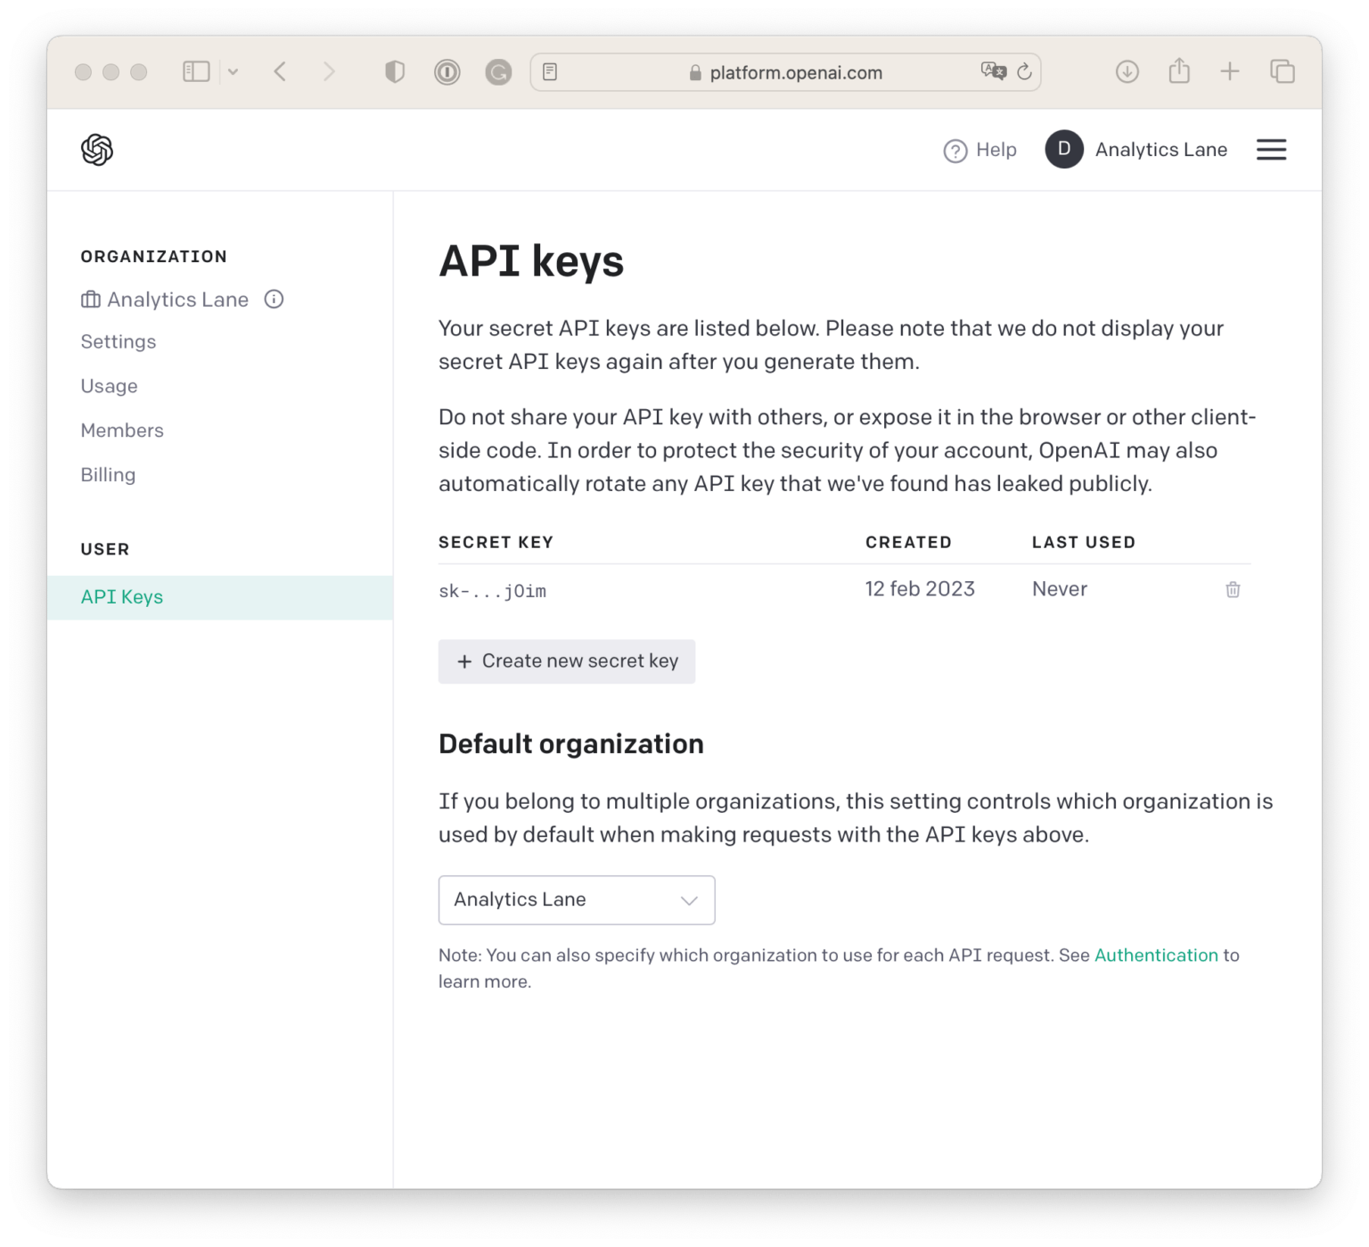Go to Usage in the sidebar

[x=110, y=386]
